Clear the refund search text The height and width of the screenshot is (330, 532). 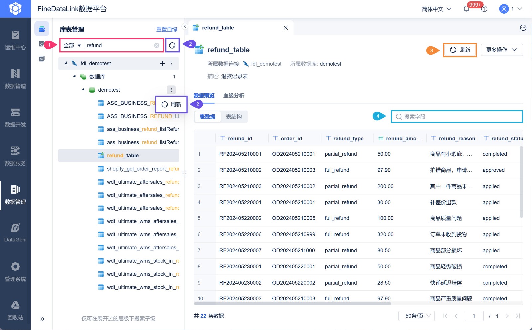pos(157,45)
